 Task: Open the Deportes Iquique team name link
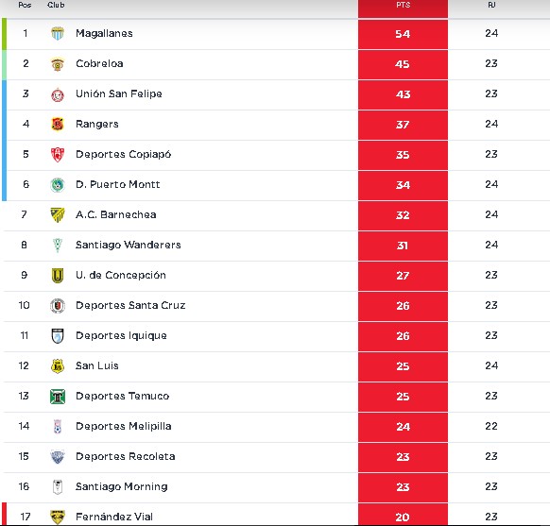[121, 336]
